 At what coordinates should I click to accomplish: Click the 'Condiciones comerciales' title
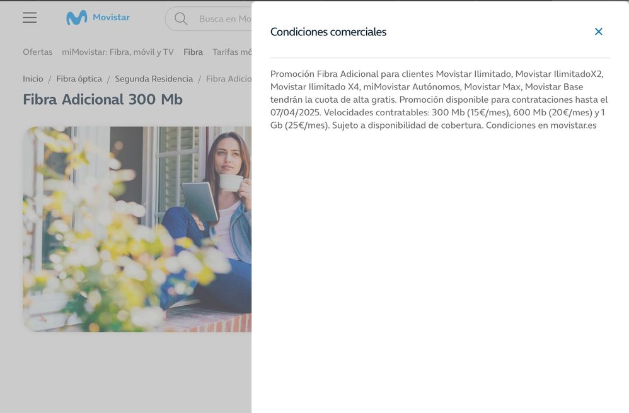tap(328, 32)
